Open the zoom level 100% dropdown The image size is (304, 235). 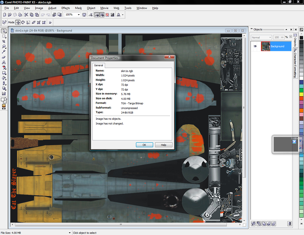coord(79,15)
